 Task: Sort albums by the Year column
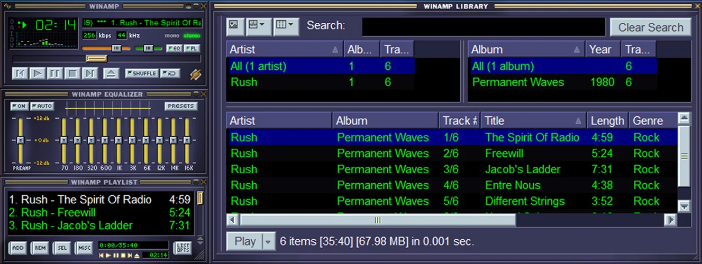(x=604, y=50)
